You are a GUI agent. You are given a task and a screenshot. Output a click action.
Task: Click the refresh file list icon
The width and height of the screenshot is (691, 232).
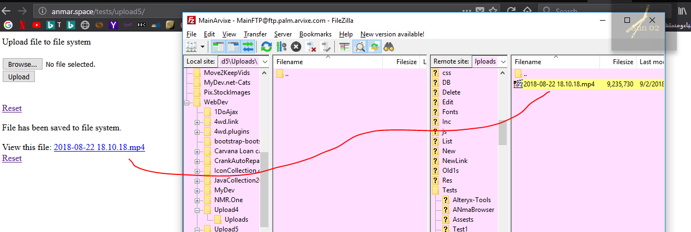(x=266, y=47)
